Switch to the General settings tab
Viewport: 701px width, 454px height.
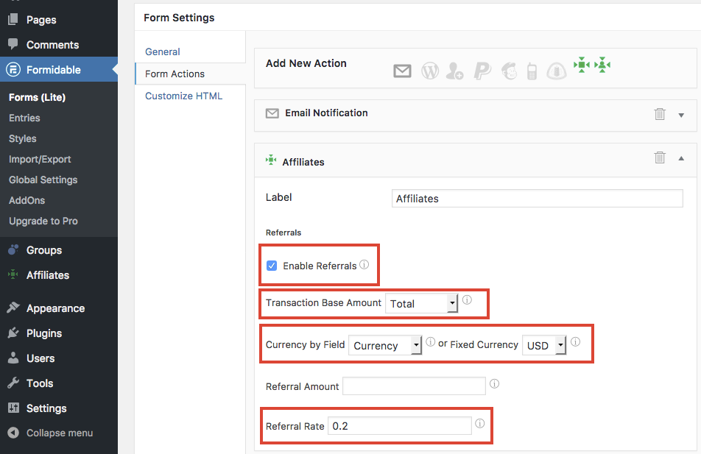162,52
